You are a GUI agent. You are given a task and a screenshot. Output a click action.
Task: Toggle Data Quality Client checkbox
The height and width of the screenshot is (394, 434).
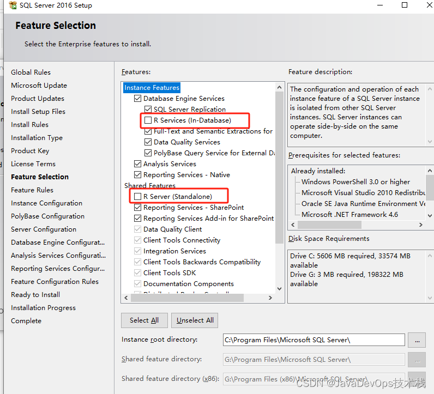pyautogui.click(x=137, y=229)
